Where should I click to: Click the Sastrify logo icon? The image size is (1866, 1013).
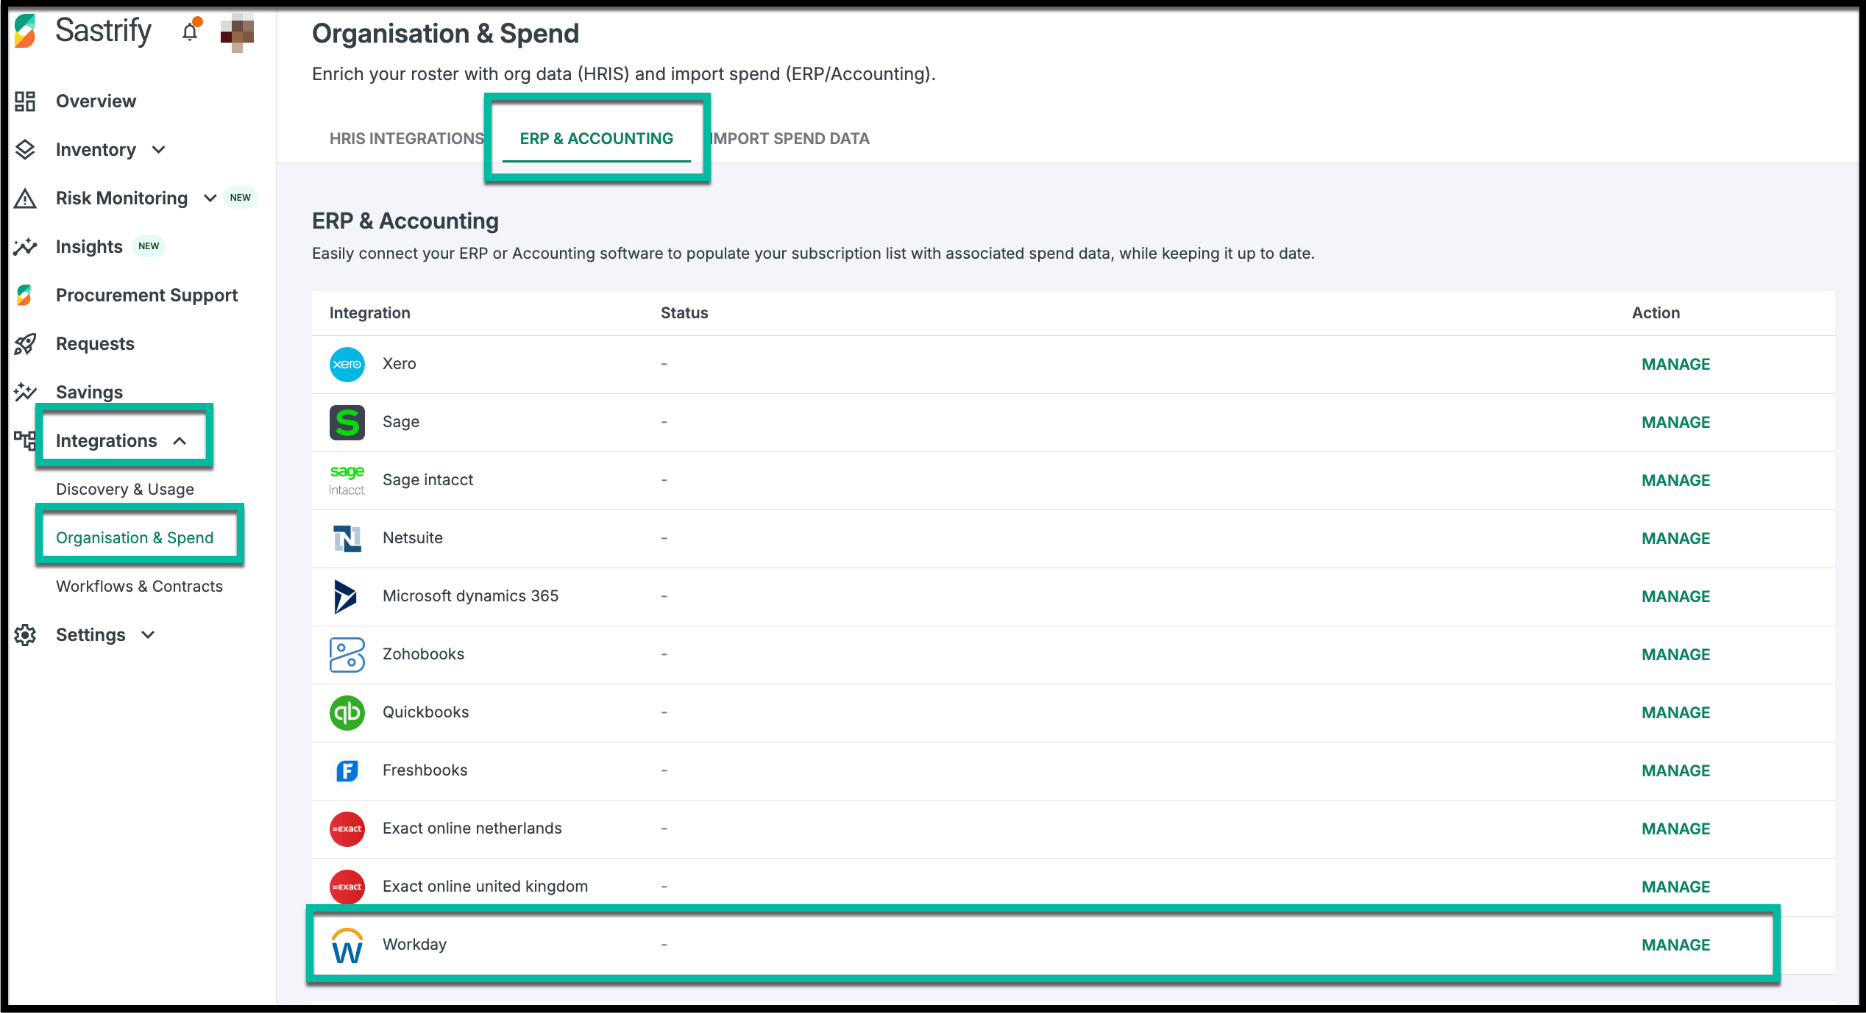(x=25, y=32)
